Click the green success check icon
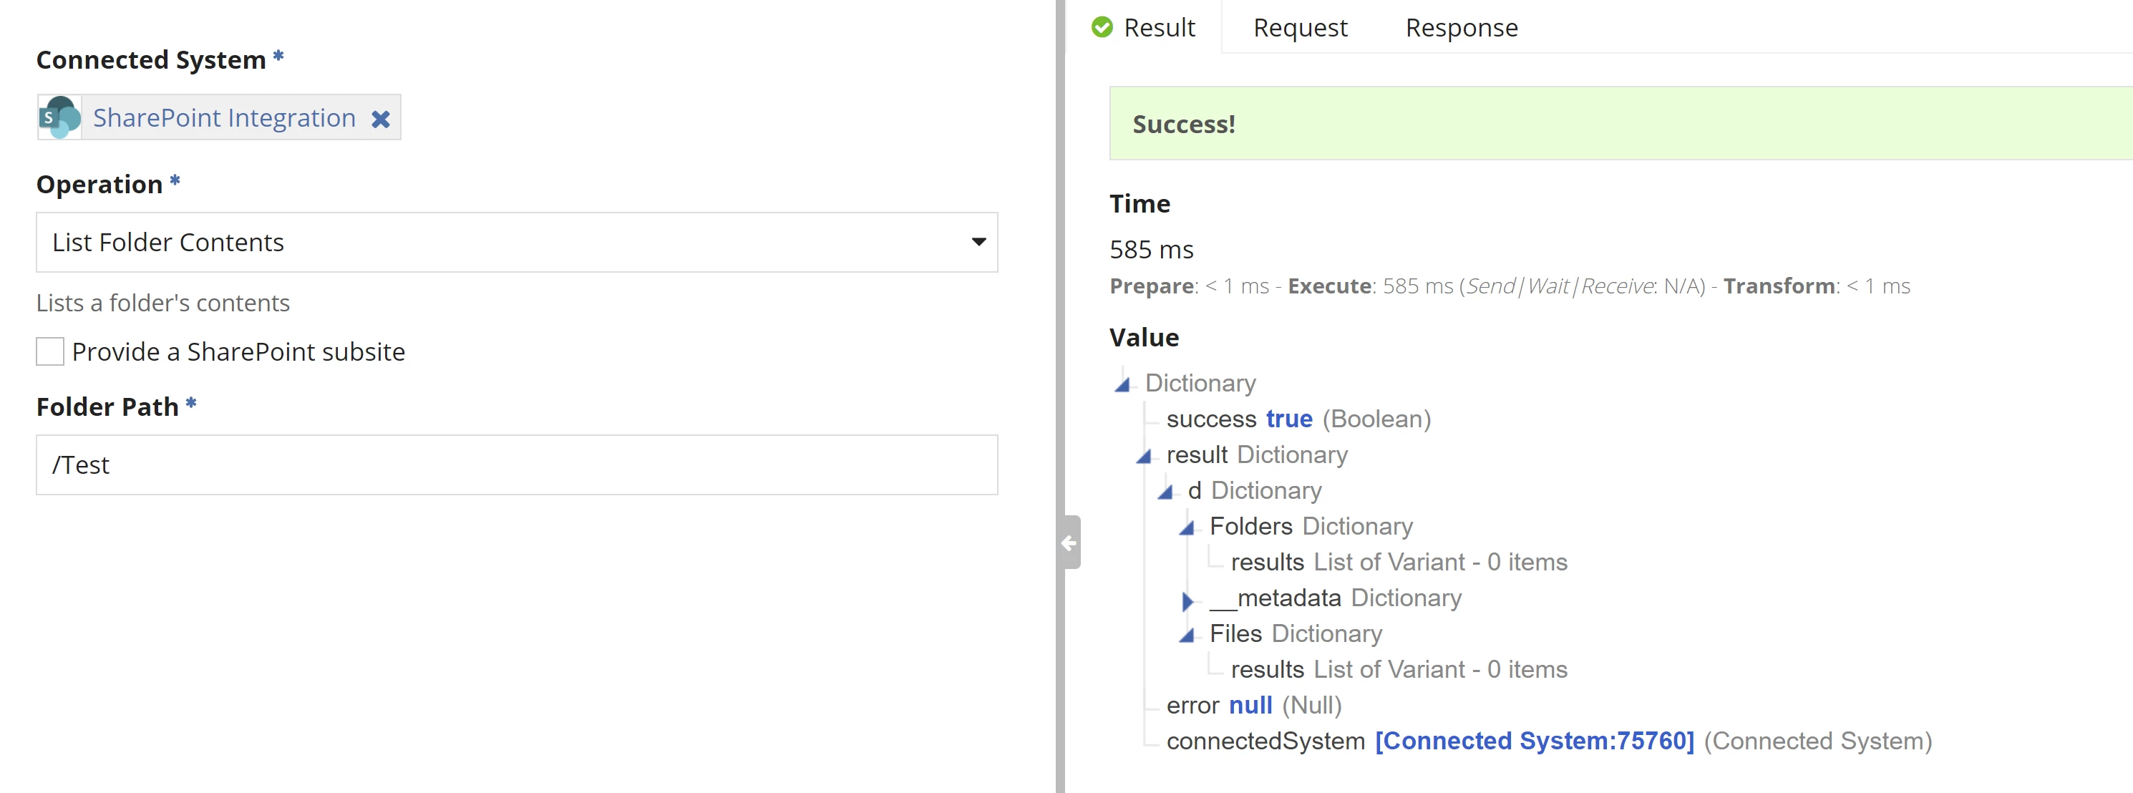This screenshot has width=2133, height=793. (1102, 27)
